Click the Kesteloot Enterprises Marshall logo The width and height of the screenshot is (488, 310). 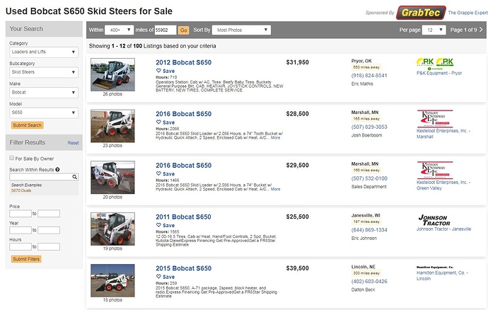tap(435, 118)
